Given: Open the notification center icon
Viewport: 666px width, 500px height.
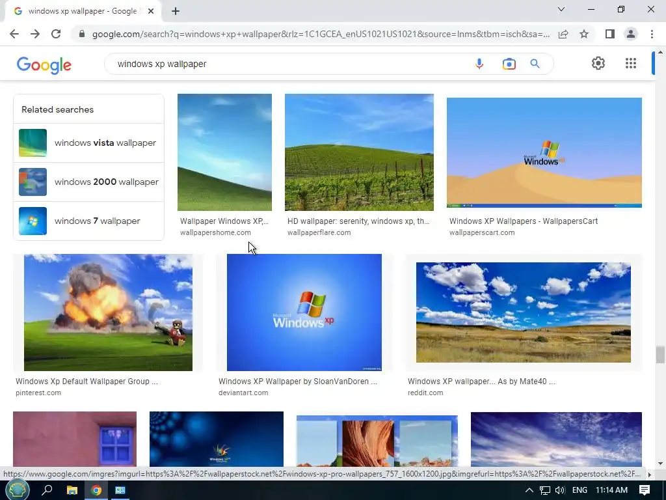Looking at the screenshot, I should click(645, 490).
